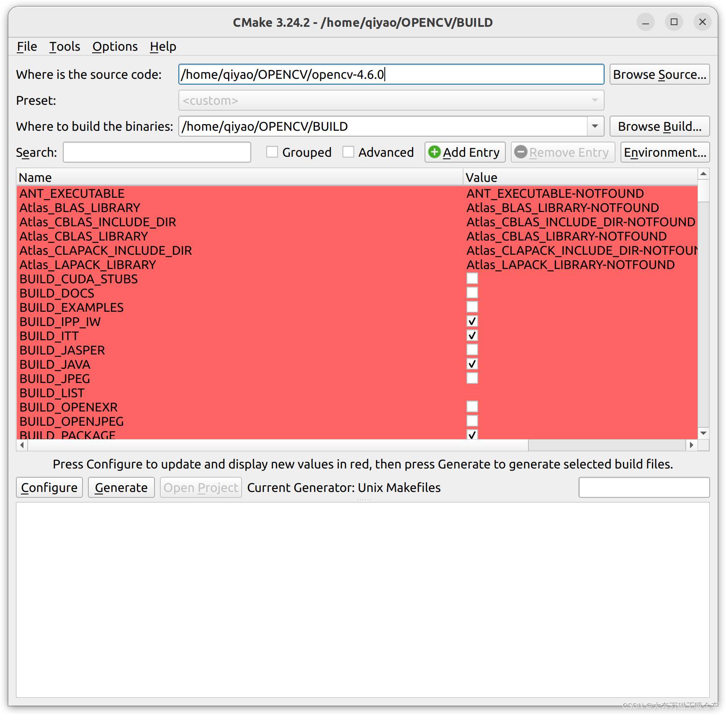726x714 pixels.
Task: Select the ANT_EXECUTABLE row name
Action: pyautogui.click(x=72, y=194)
